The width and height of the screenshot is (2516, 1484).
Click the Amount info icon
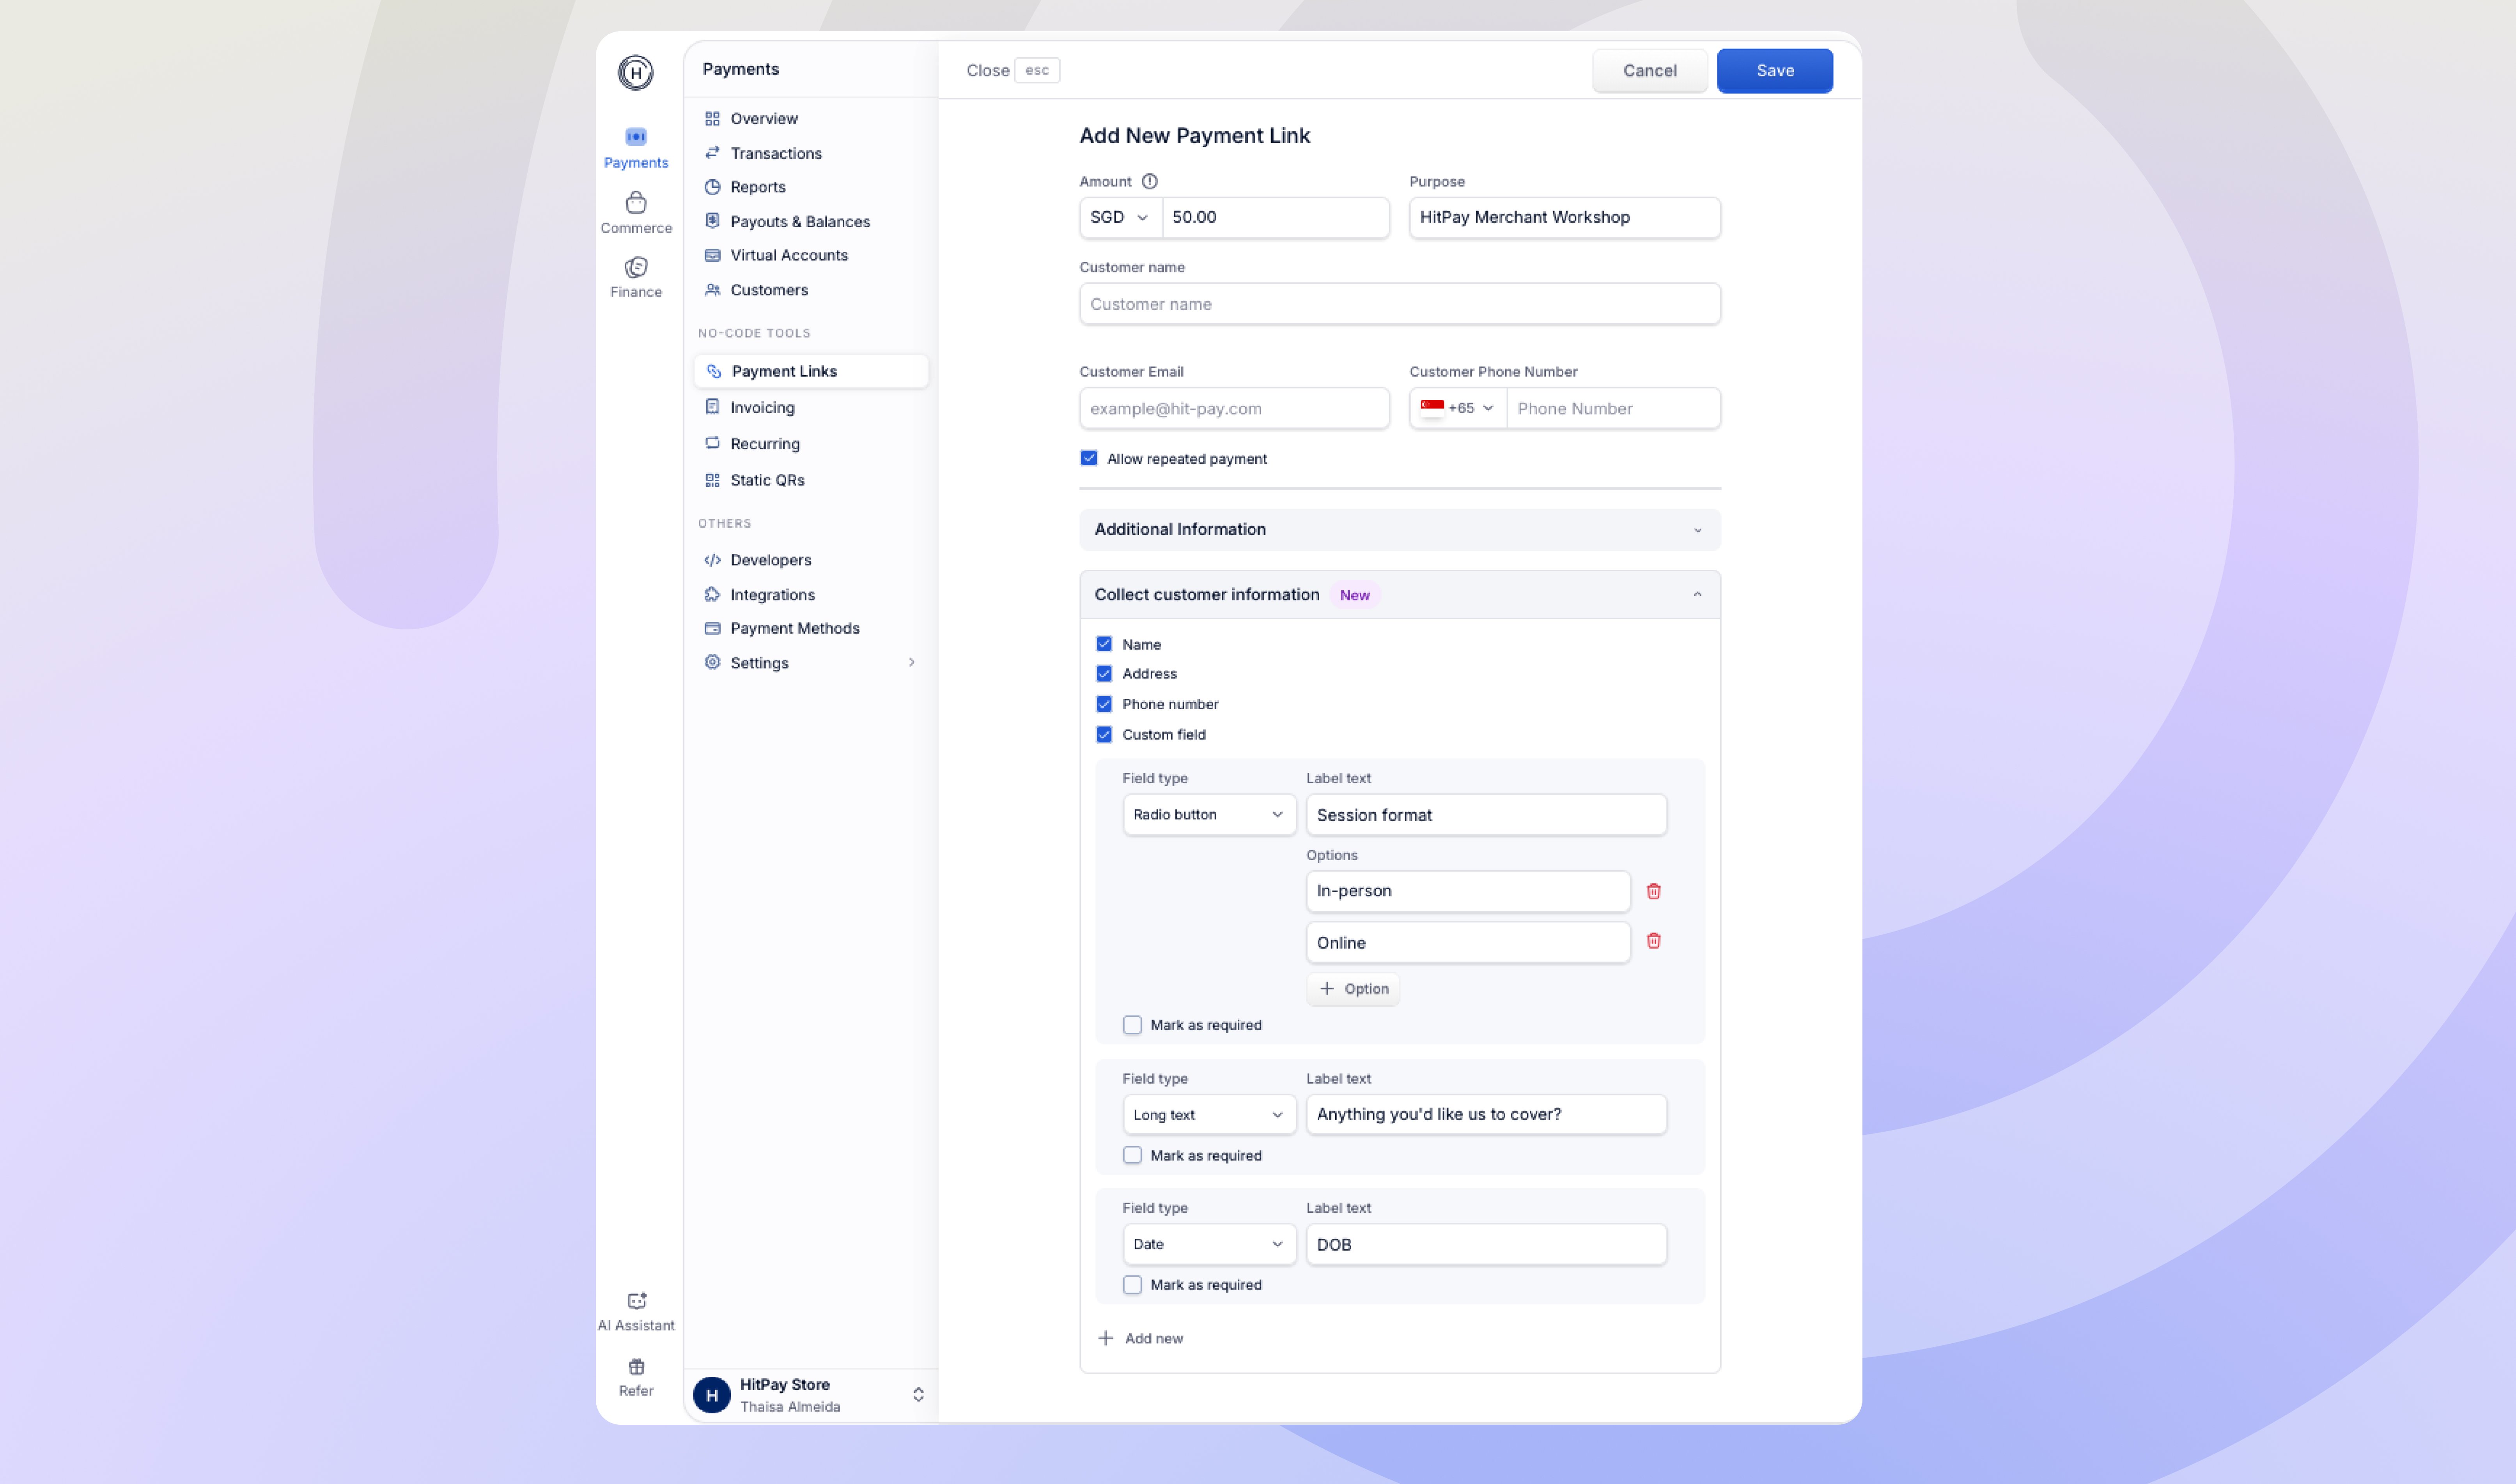pos(1150,181)
